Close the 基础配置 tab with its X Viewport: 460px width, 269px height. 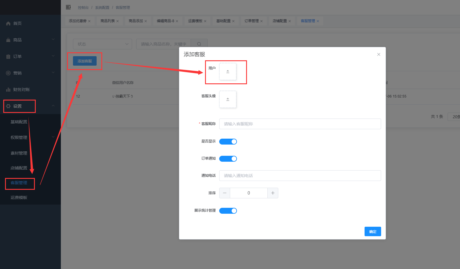pyautogui.click(x=233, y=21)
